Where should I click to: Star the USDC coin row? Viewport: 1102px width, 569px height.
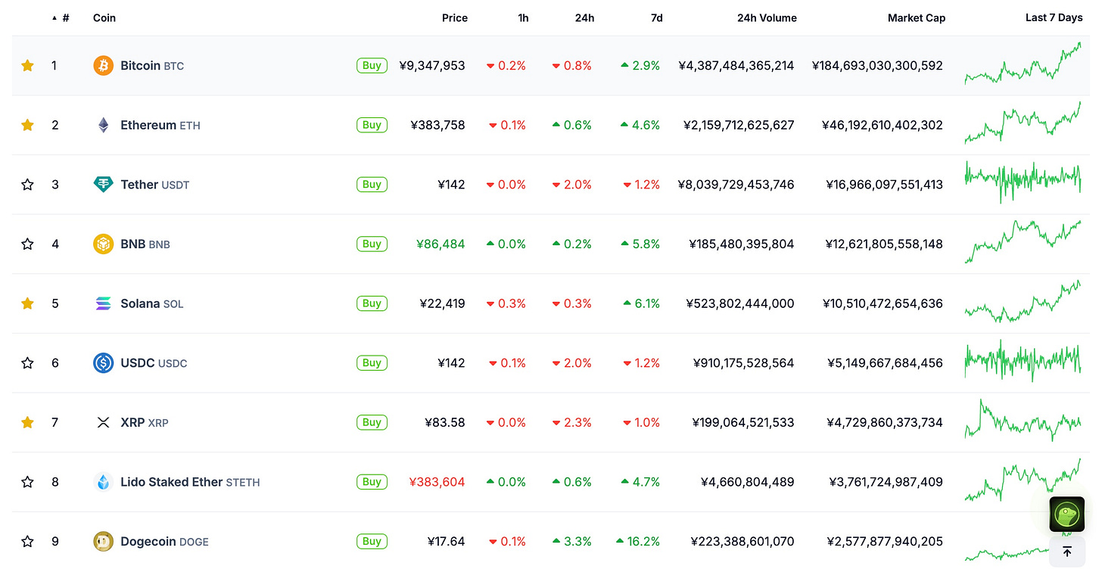coord(28,363)
